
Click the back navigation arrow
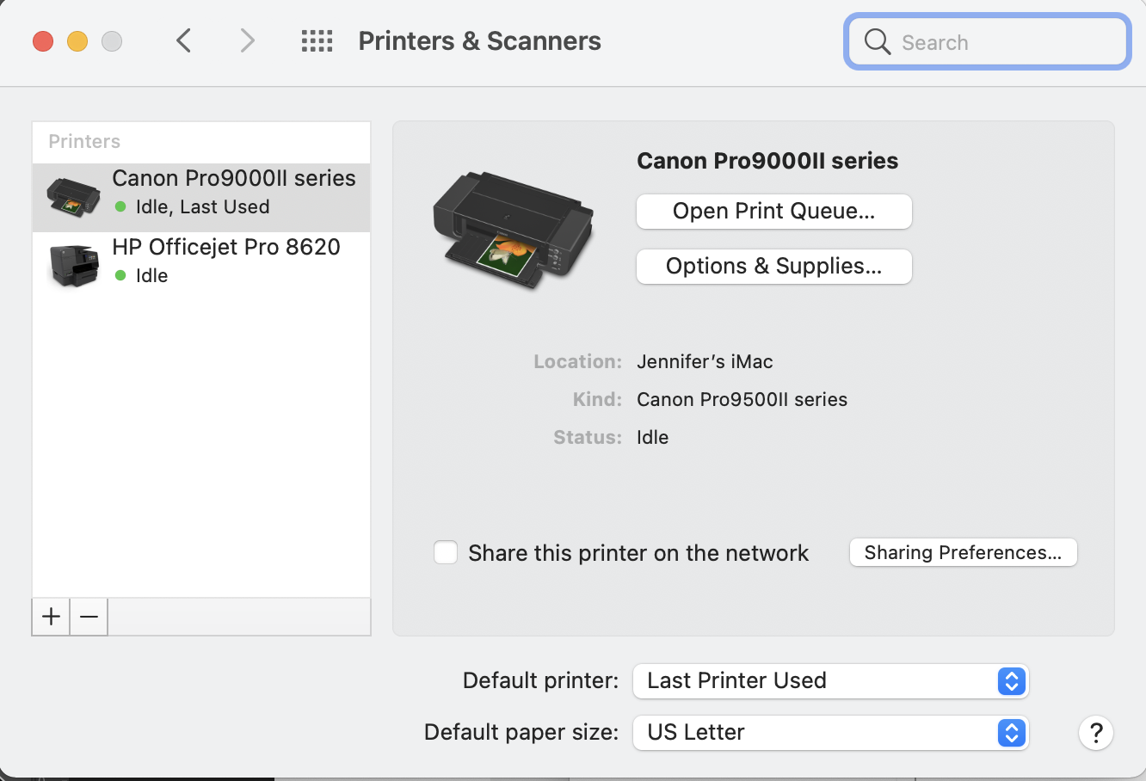pos(183,40)
